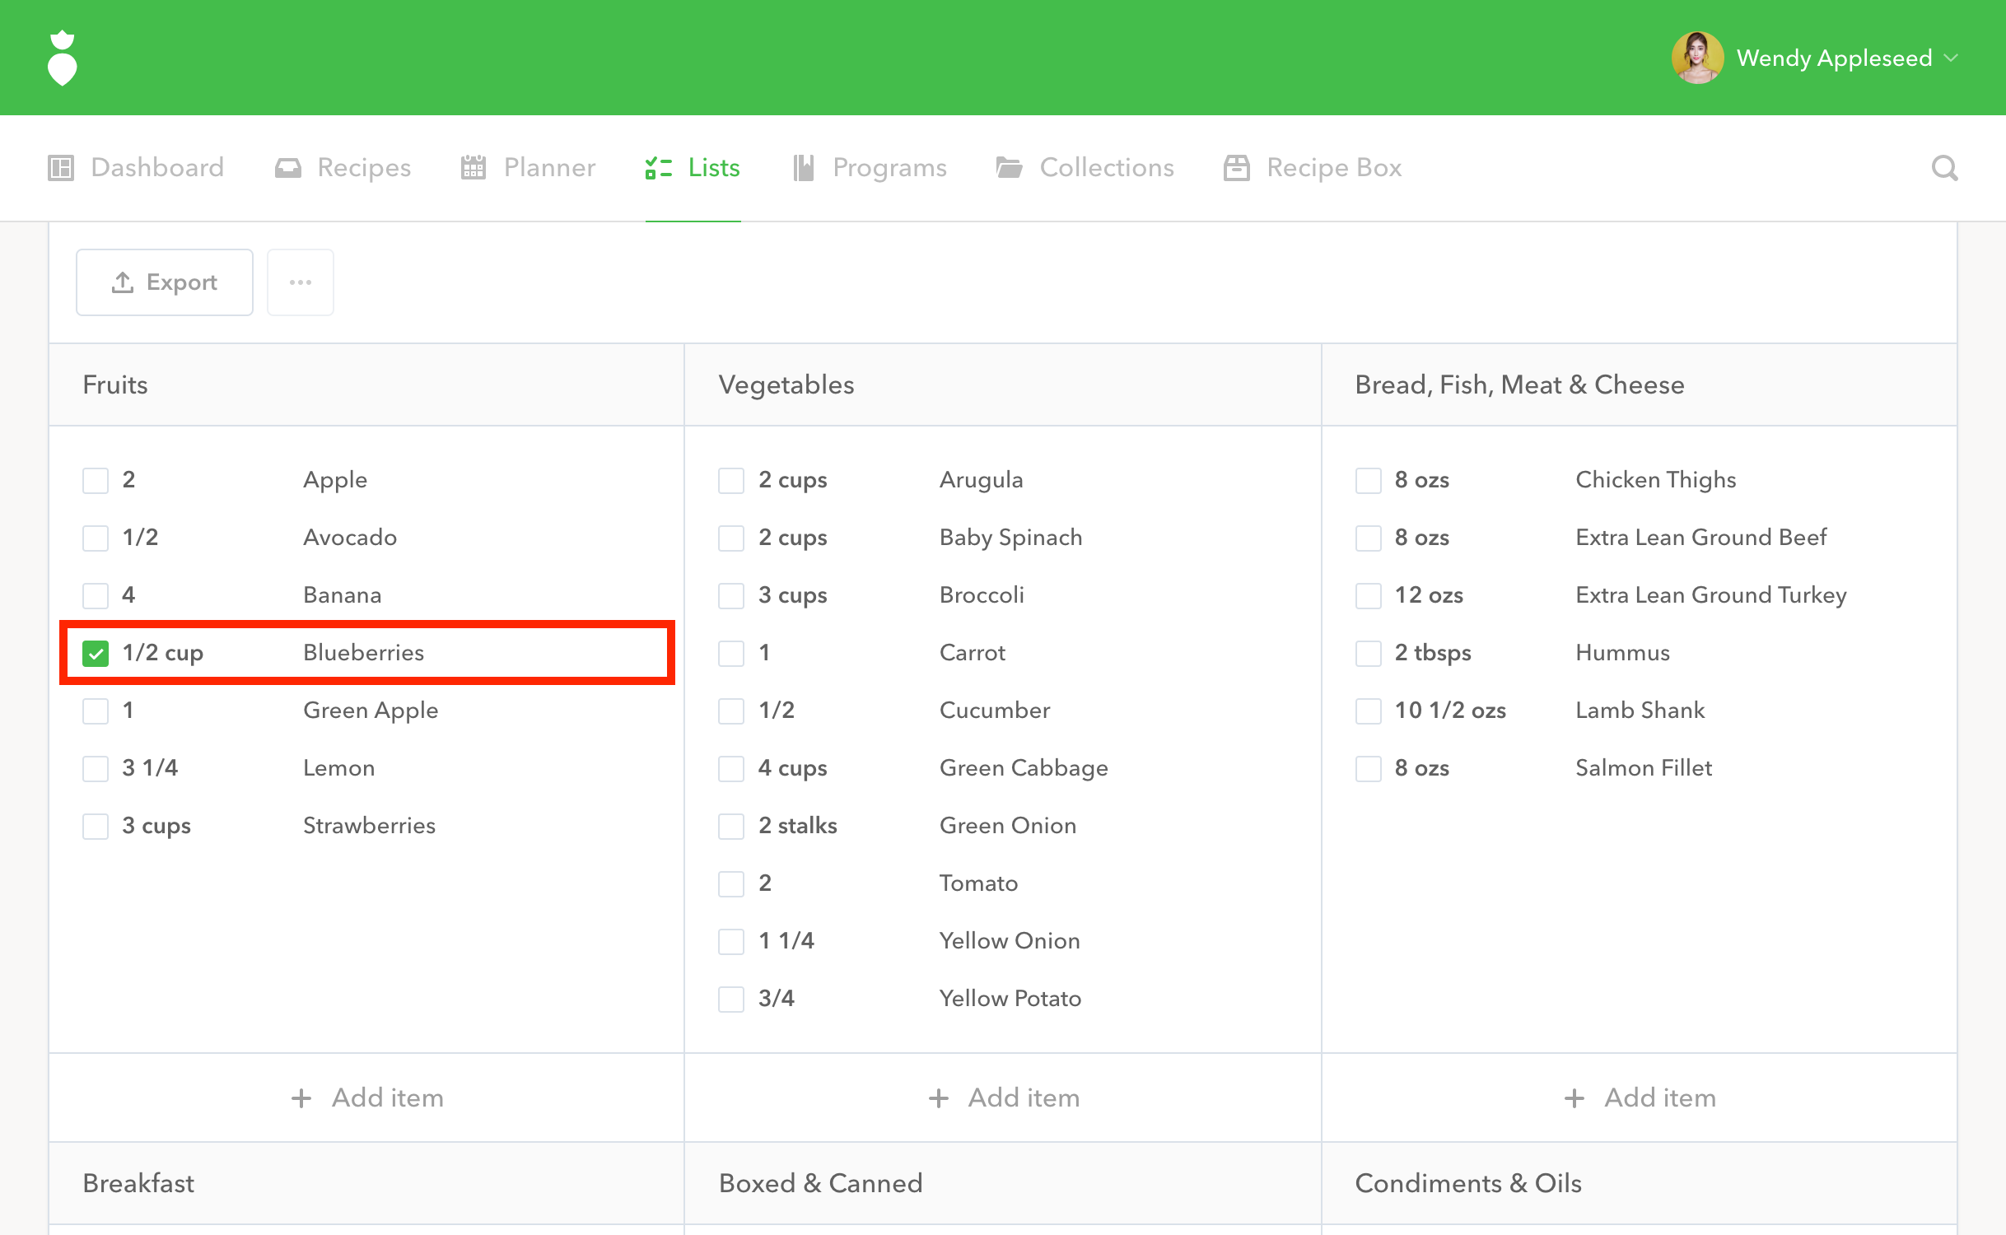Click the Dashboard grid icon
This screenshot has height=1235, width=2006.
pos(61,168)
